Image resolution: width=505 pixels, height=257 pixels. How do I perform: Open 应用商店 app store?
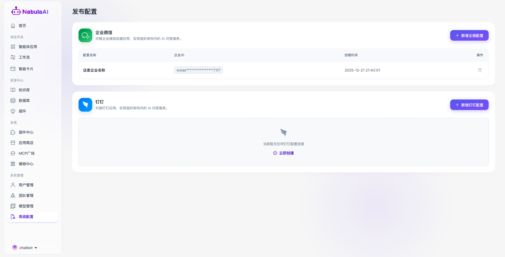point(26,143)
